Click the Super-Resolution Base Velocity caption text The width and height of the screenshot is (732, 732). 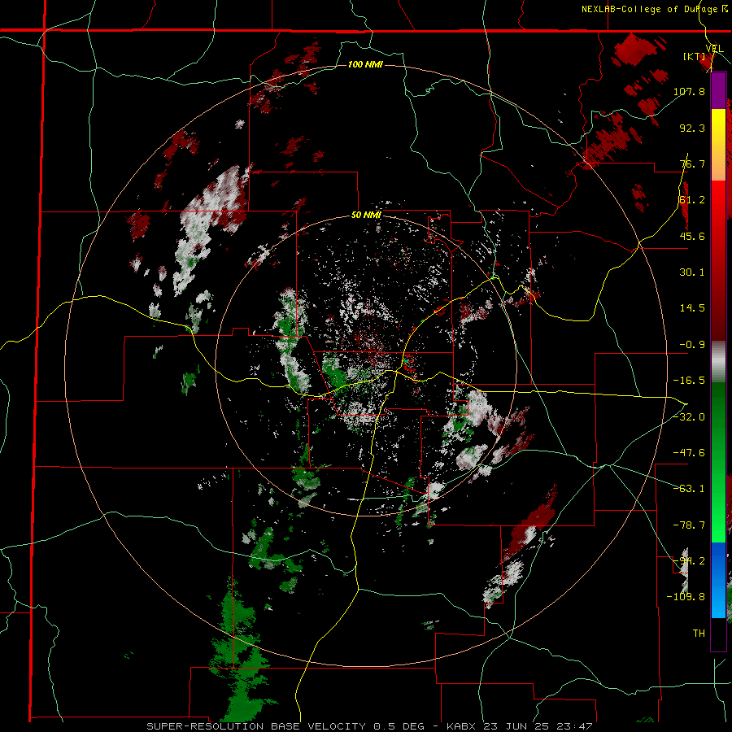click(x=369, y=726)
